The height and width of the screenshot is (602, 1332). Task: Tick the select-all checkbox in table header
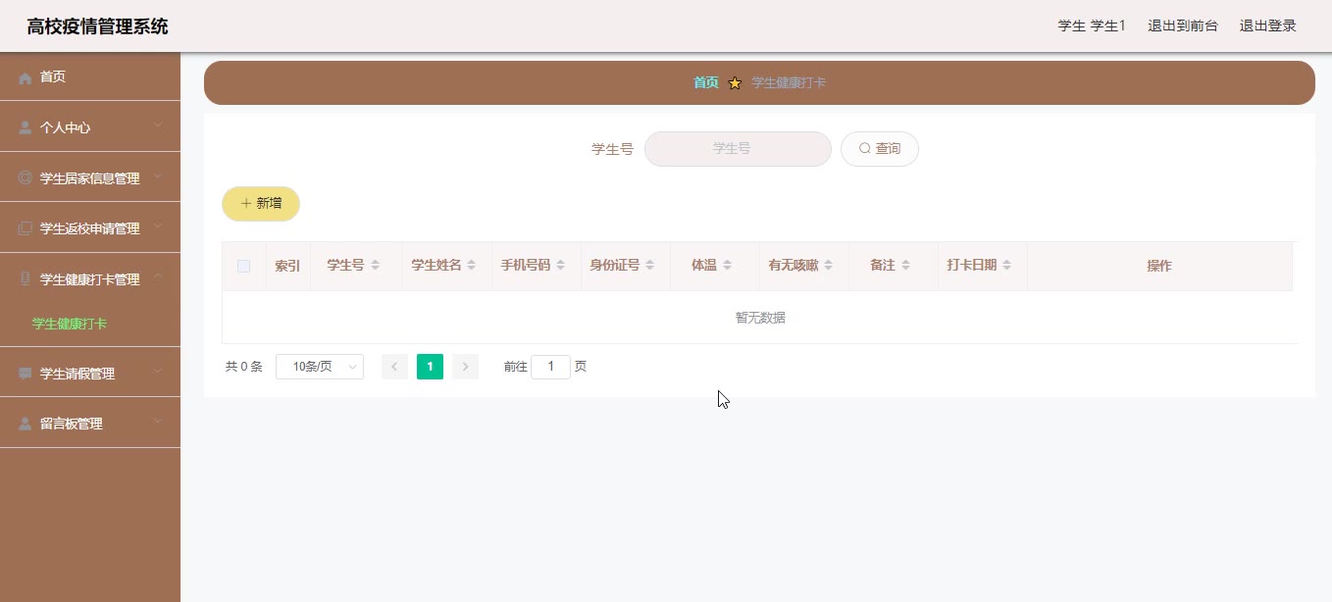point(243,266)
